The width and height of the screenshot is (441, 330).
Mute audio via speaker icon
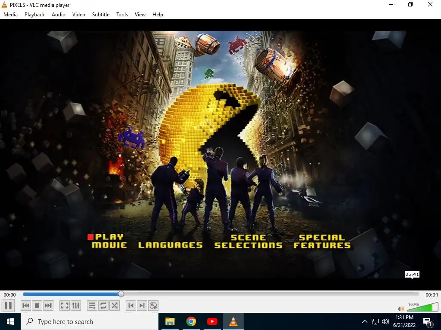401,309
